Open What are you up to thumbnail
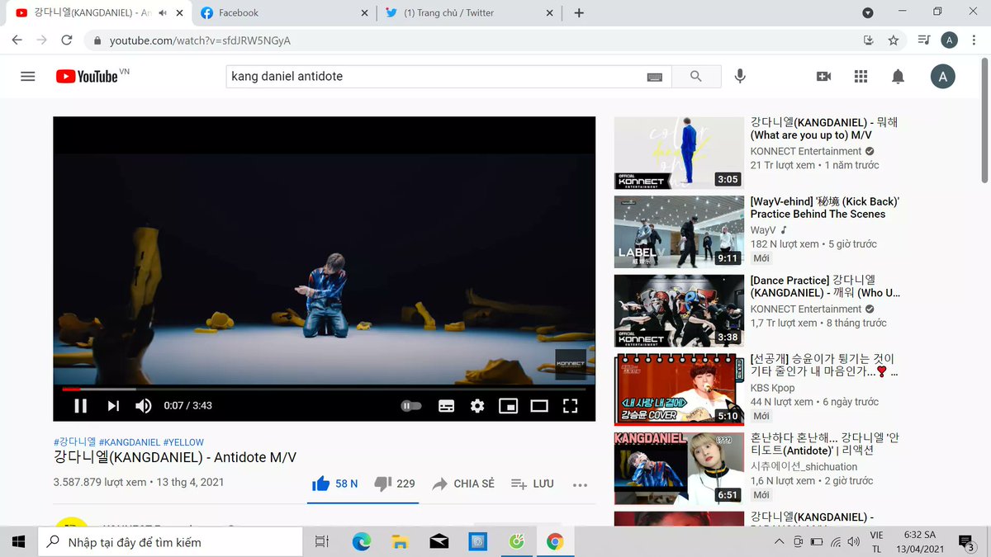 coord(680,153)
